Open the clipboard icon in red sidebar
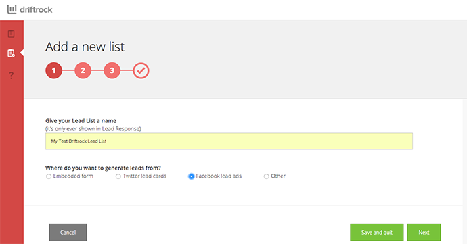The image size is (467, 244). pos(11,34)
